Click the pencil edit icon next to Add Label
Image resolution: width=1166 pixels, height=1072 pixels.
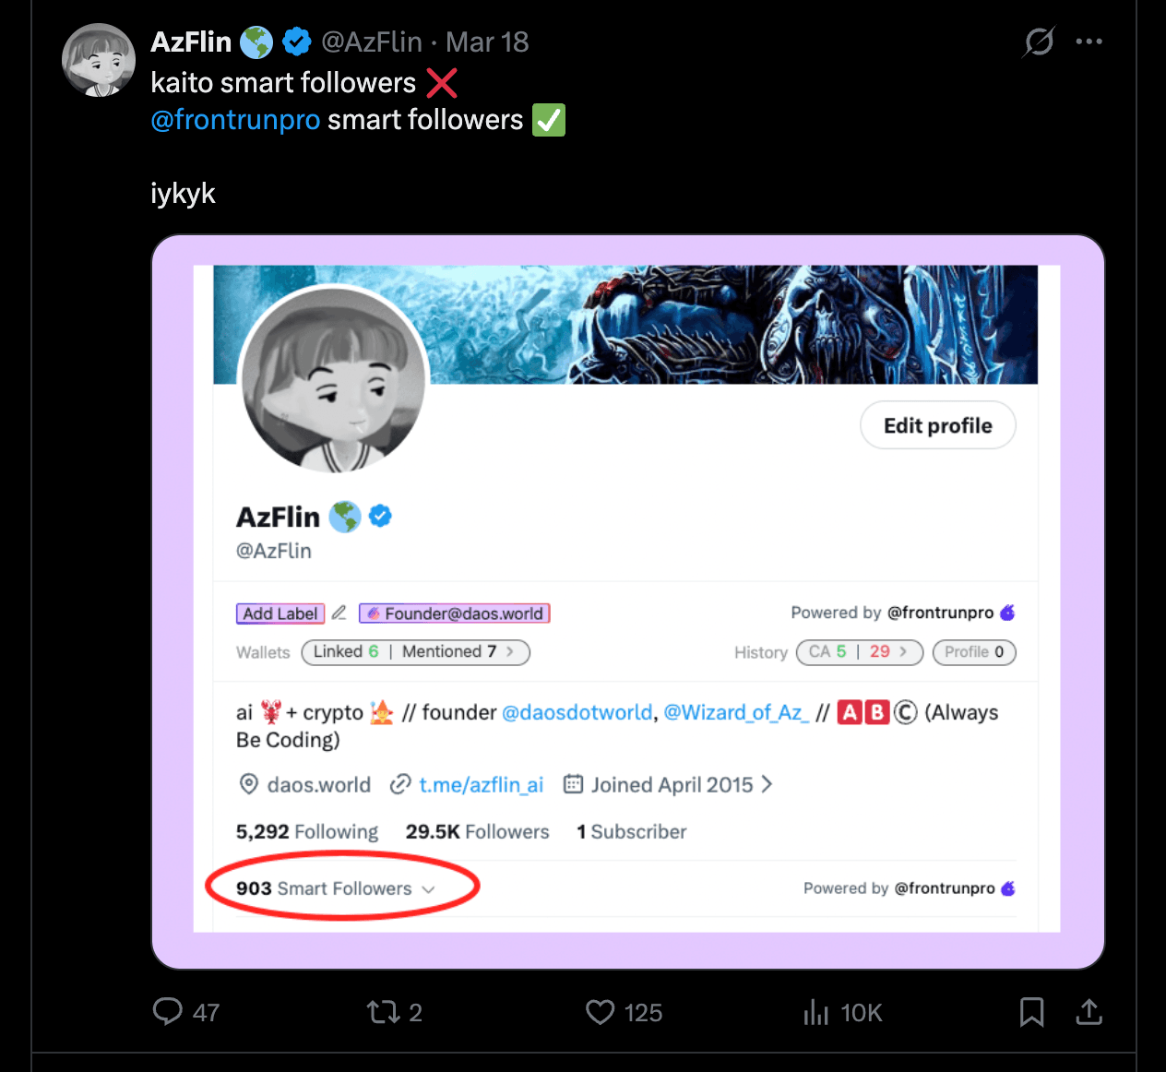[x=339, y=612]
